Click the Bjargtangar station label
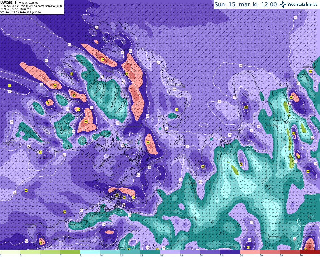Screen dimensions: 320x257 (8, 143)
